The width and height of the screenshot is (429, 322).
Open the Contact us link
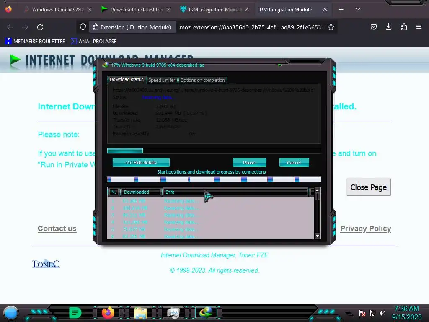[x=57, y=229]
